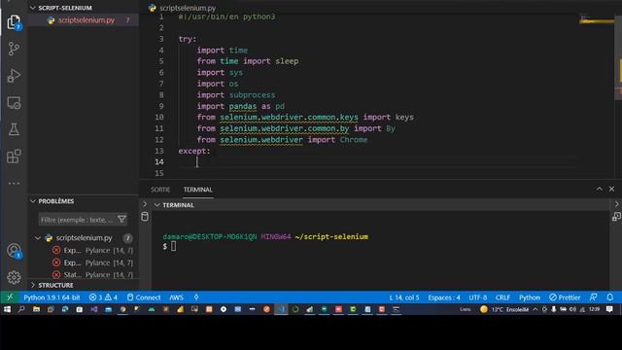Image resolution: width=622 pixels, height=350 pixels.
Task: Open the Accounts menu icon
Action: pos(14,251)
